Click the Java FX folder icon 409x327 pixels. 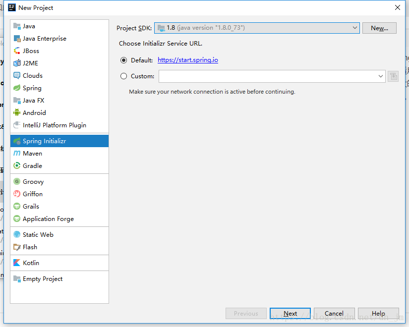pyautogui.click(x=17, y=101)
